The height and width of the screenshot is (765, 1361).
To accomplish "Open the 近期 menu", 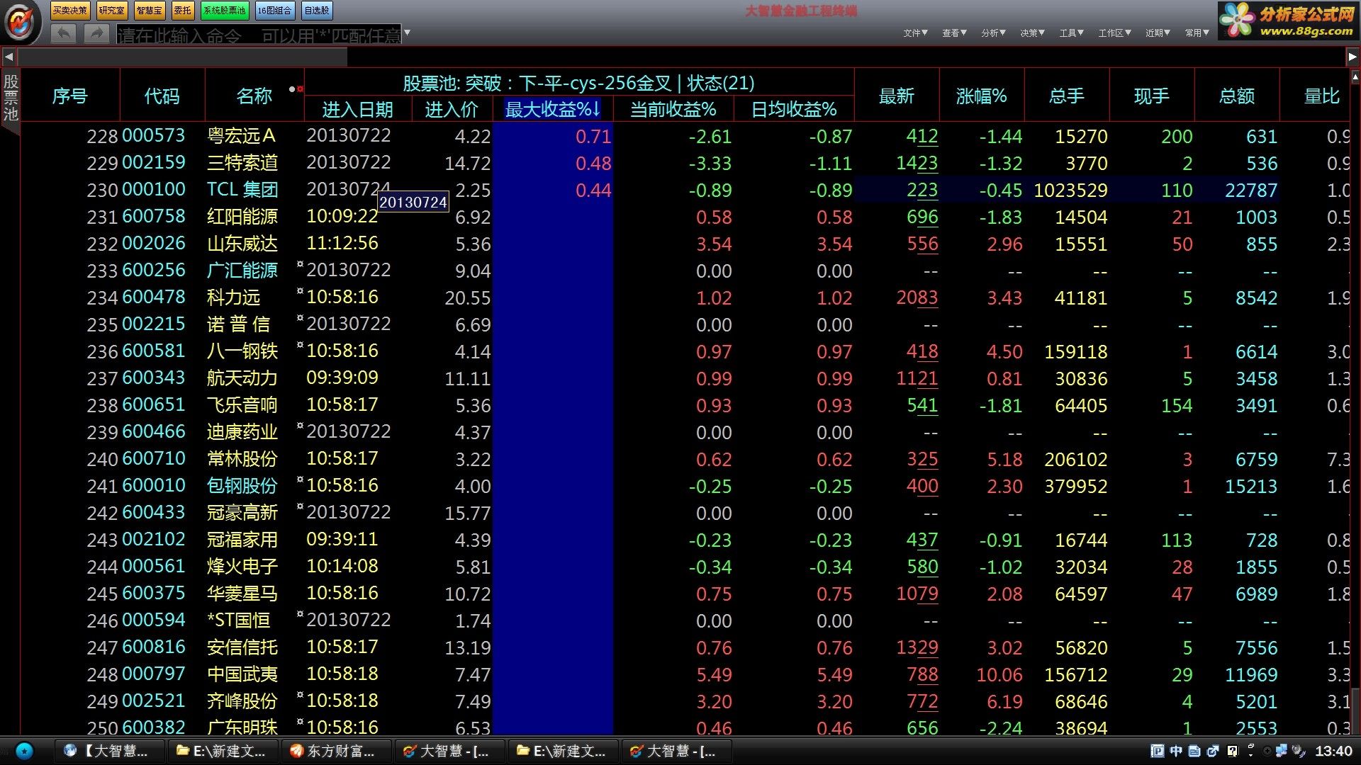I will (1158, 33).
